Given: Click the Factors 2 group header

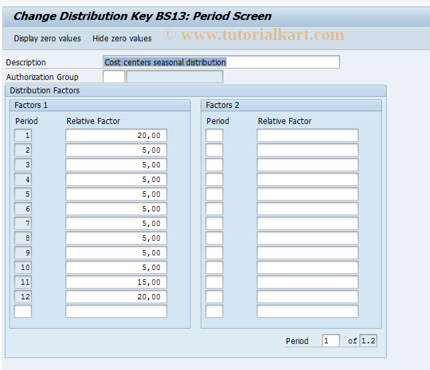Looking at the screenshot, I should coord(291,105).
